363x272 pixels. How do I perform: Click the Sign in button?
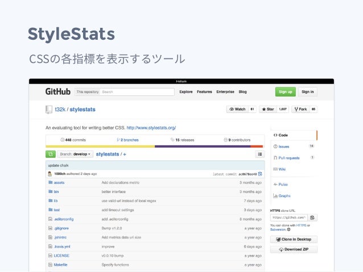point(308,92)
